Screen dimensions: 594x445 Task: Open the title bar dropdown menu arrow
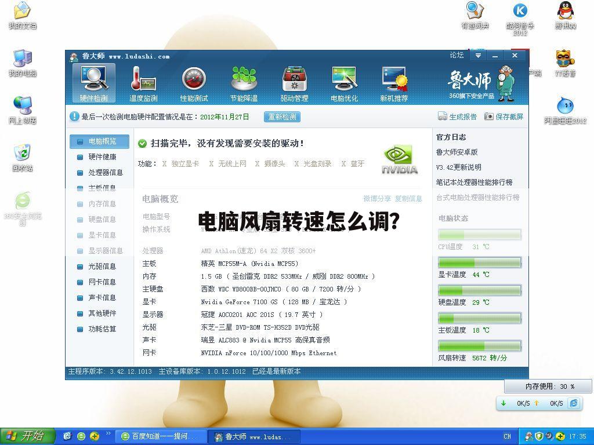pyautogui.click(x=479, y=56)
